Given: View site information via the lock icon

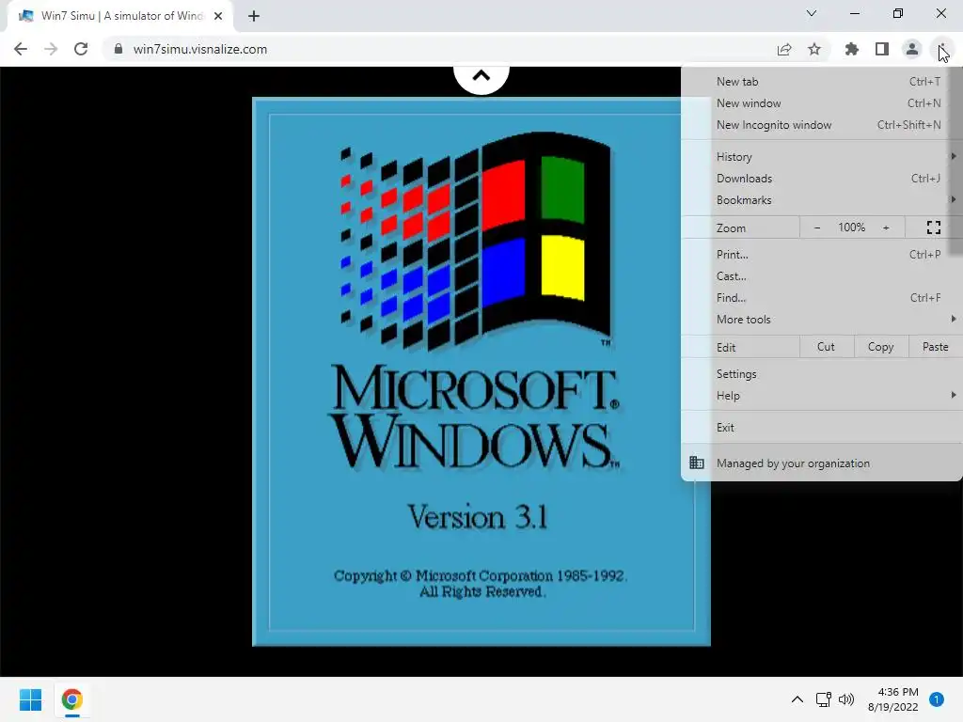Looking at the screenshot, I should (118, 49).
